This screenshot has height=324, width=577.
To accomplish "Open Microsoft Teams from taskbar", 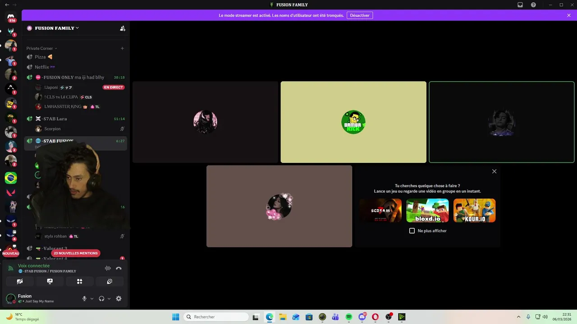I will tap(335, 317).
